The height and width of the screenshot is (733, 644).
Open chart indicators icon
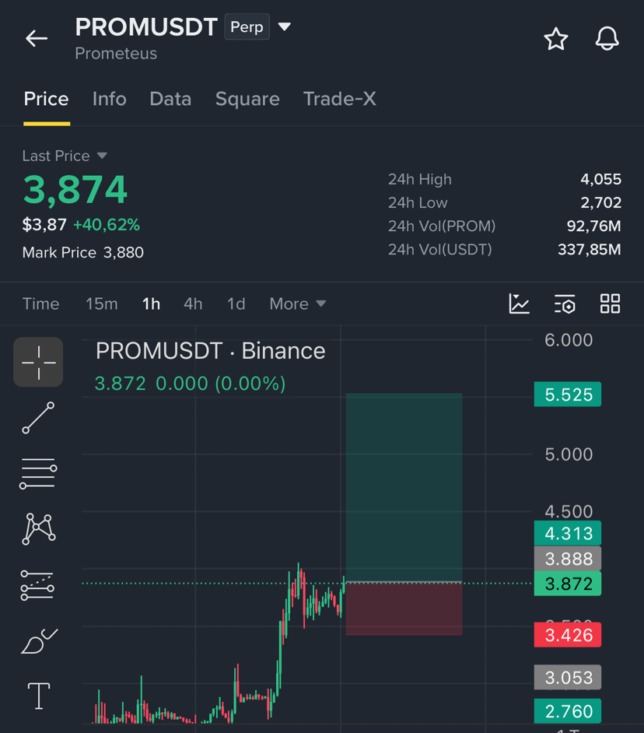[x=520, y=303]
